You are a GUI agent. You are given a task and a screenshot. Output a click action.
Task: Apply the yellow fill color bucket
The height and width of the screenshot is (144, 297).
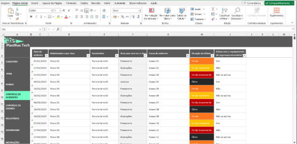click(x=58, y=17)
